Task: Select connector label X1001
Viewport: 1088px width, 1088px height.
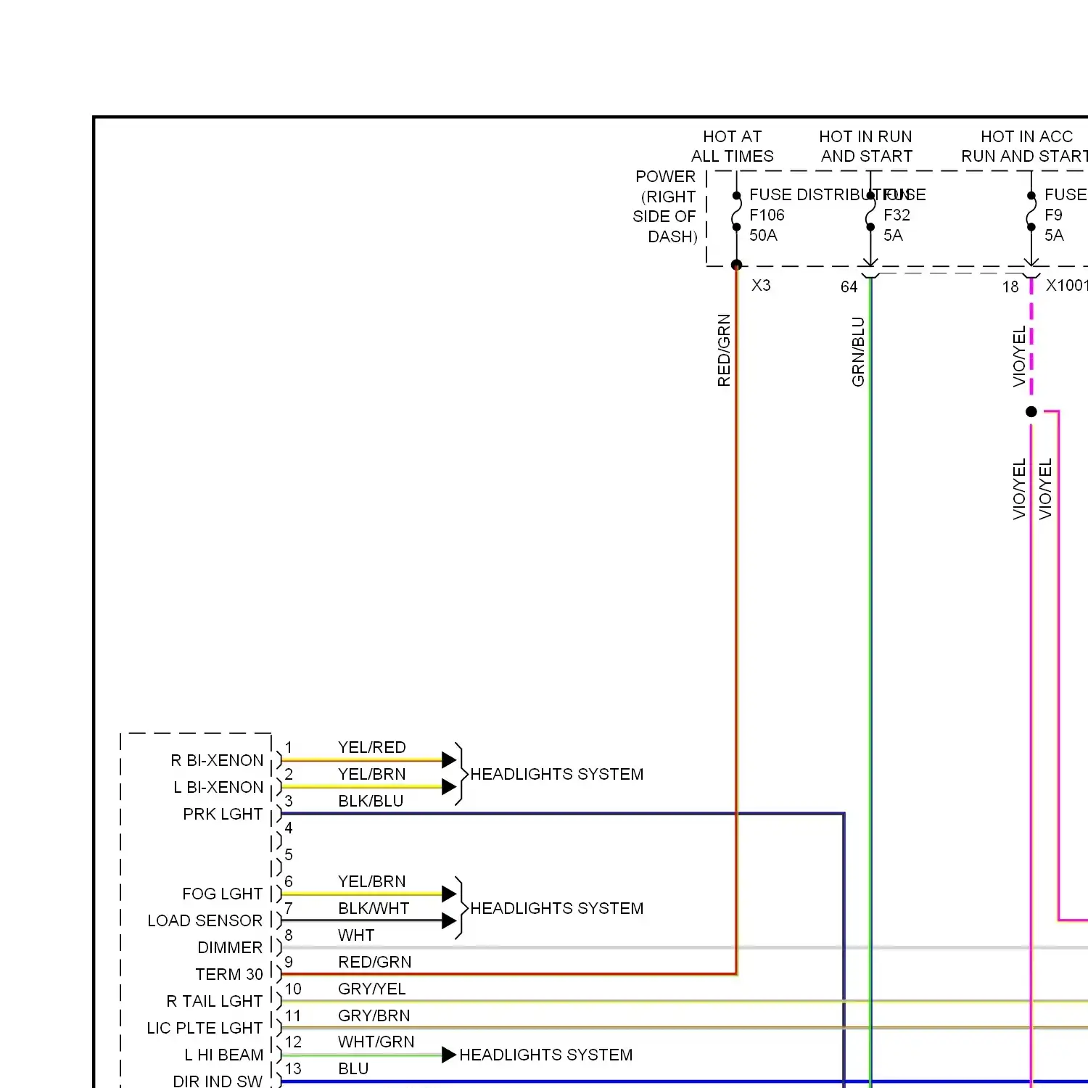Action: (1066, 285)
